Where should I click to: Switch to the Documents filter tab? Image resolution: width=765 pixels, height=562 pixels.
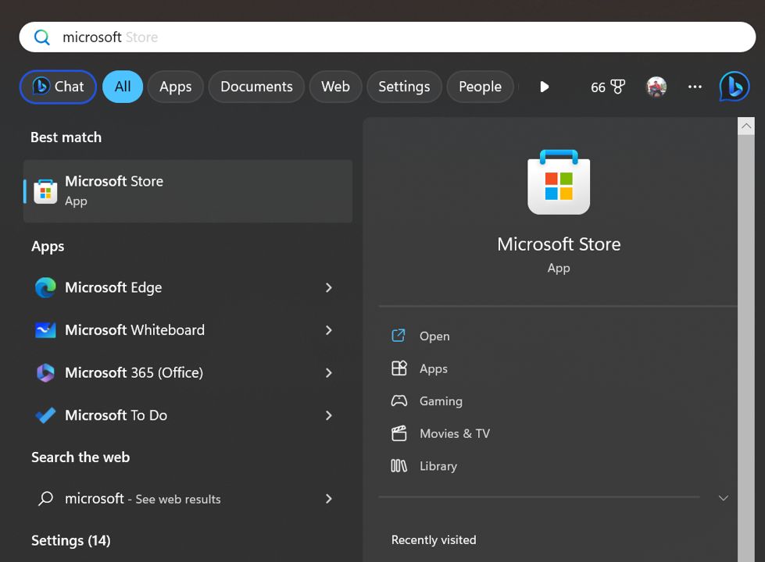(x=256, y=87)
